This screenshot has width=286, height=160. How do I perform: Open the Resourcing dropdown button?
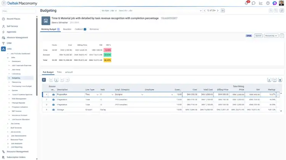coord(271,36)
